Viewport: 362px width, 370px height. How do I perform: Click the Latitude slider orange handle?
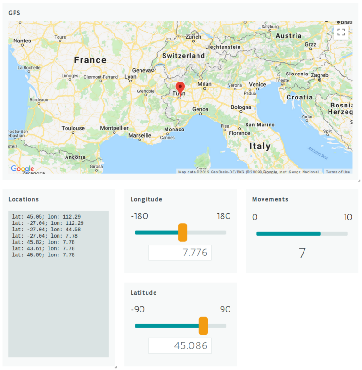pos(203,326)
